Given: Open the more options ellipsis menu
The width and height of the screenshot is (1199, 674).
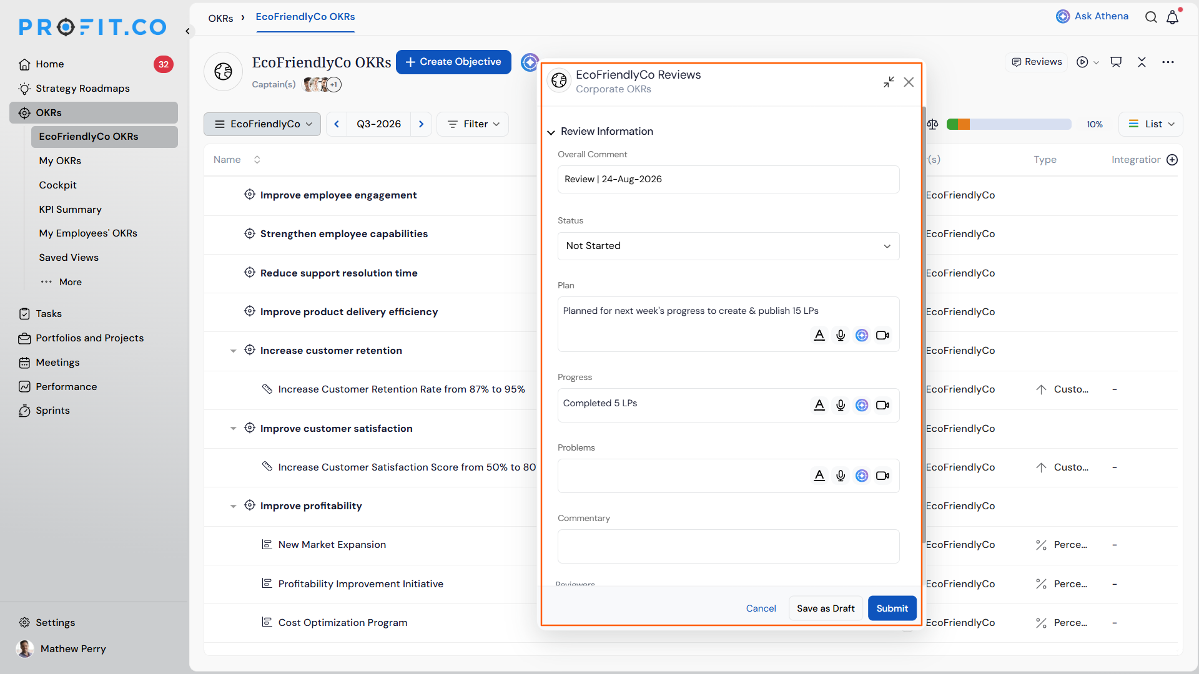Looking at the screenshot, I should click(x=1168, y=62).
